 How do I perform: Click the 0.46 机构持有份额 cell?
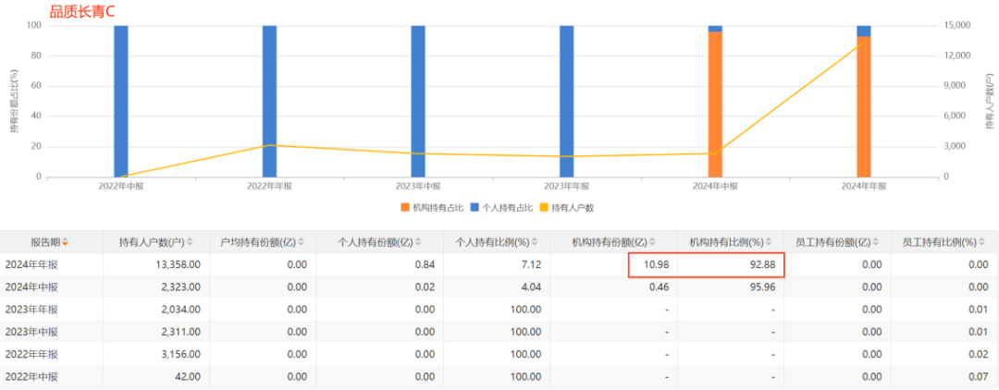click(x=659, y=286)
